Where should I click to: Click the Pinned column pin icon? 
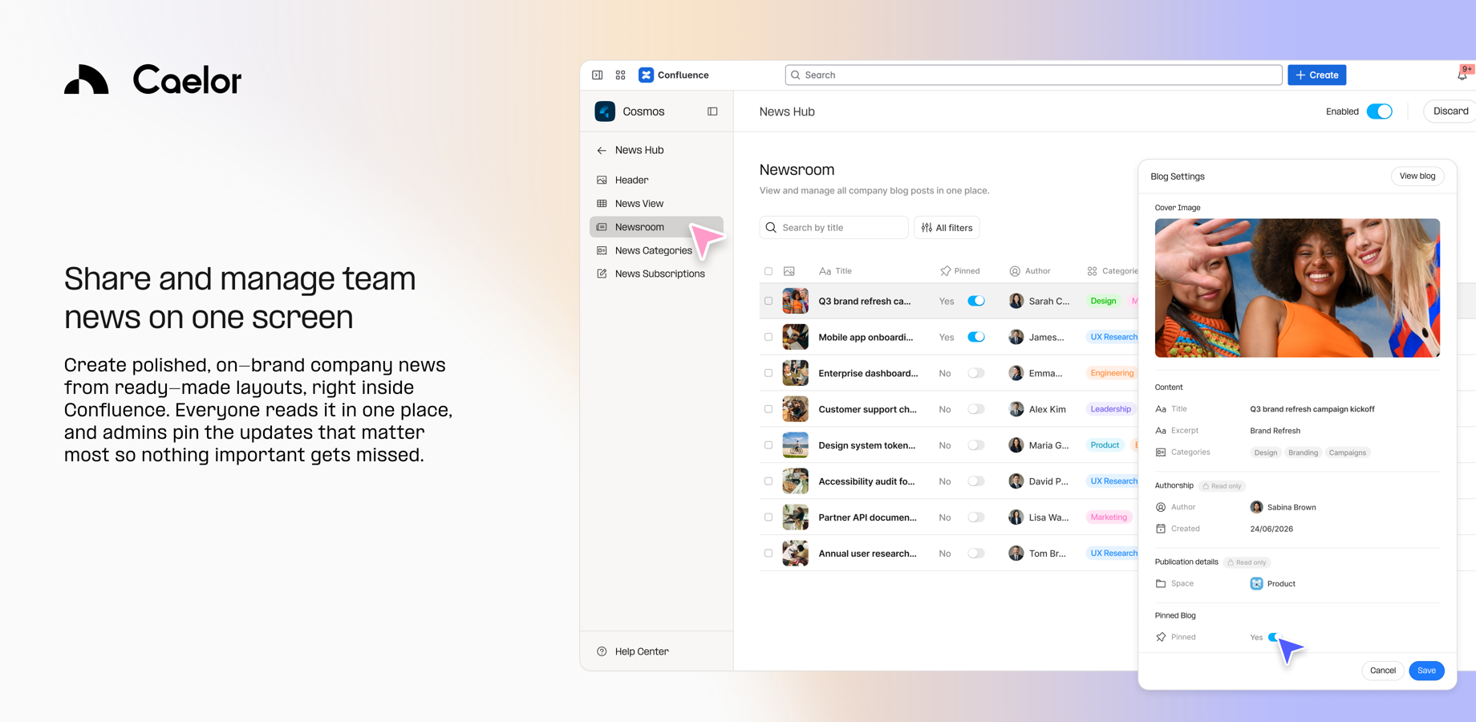coord(945,271)
